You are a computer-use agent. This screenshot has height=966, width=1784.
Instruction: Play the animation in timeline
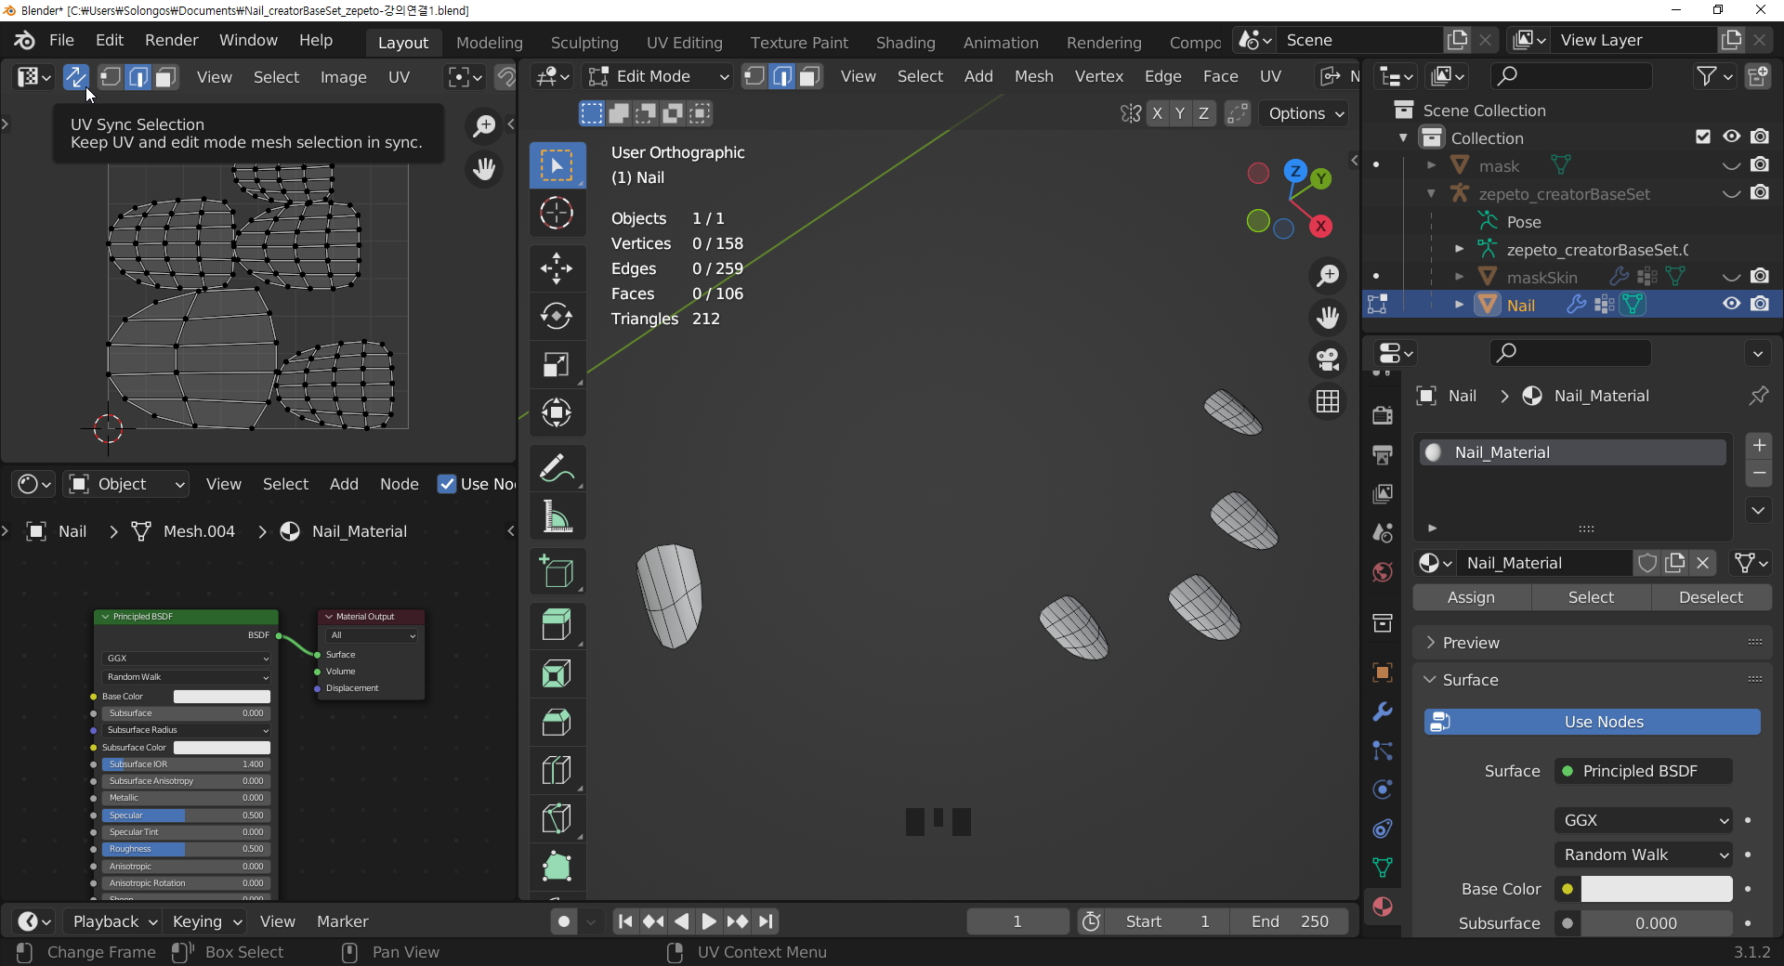(709, 921)
